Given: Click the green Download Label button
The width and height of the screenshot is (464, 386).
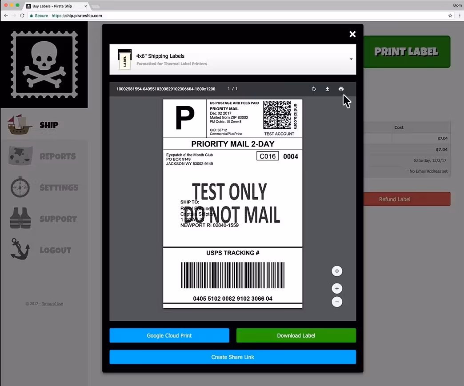Looking at the screenshot, I should tap(296, 335).
